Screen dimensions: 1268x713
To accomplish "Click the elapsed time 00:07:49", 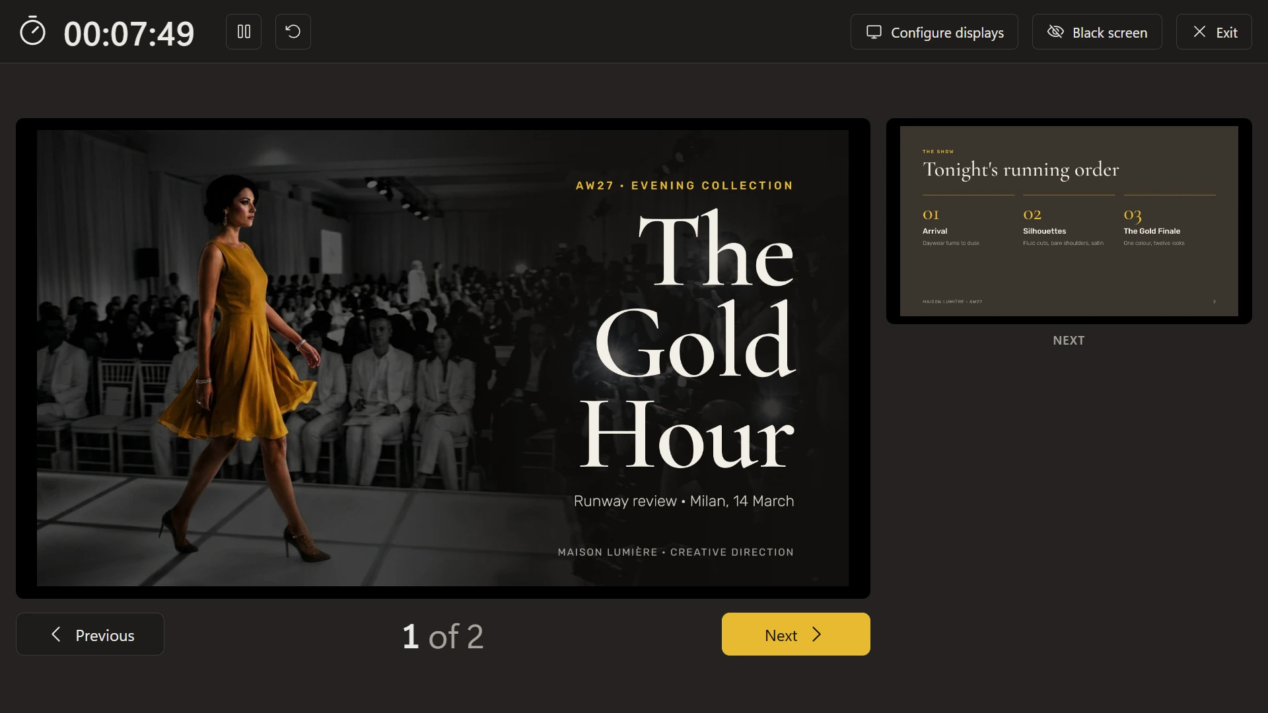I will 129,33.
